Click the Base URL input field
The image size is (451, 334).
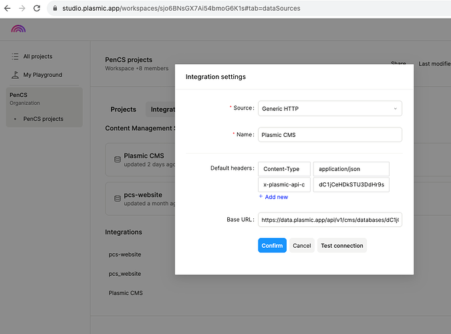click(329, 220)
